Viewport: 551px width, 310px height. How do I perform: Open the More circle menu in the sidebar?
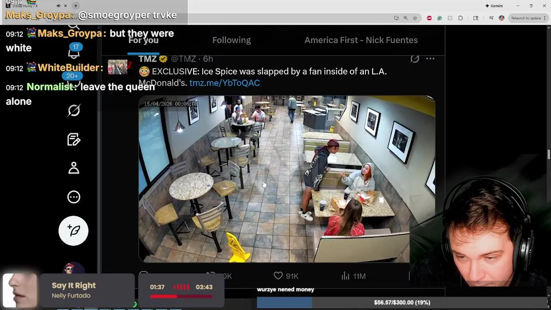tap(74, 197)
